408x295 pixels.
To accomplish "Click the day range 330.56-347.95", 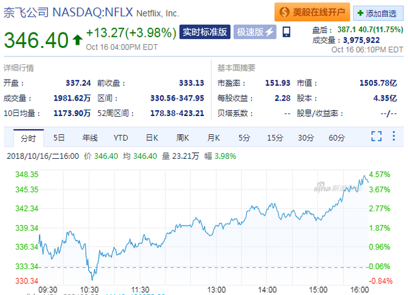I will click(177, 99).
